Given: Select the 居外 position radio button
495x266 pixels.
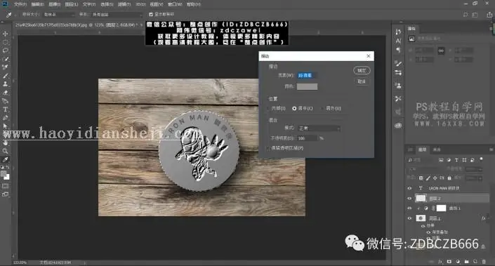Looking at the screenshot, I should [x=322, y=108].
